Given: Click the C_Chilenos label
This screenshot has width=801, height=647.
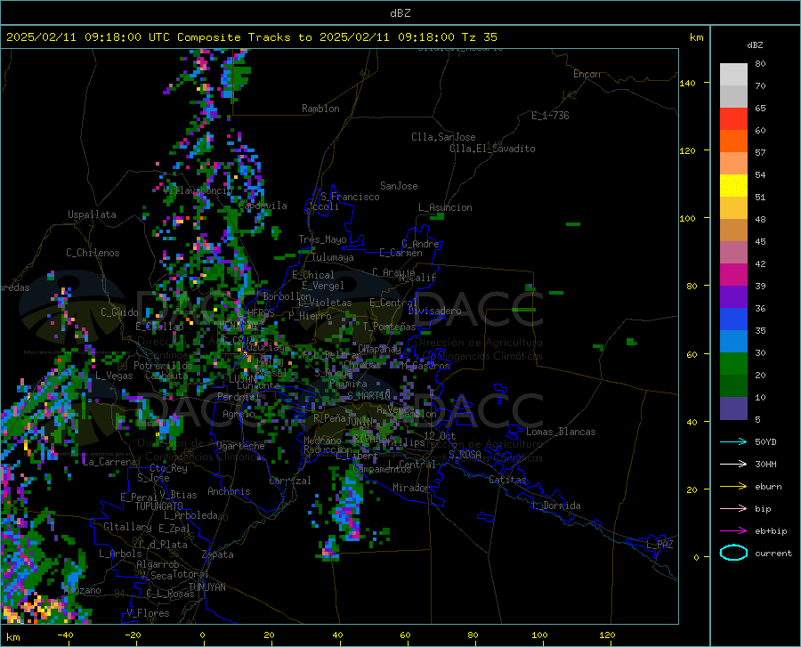Looking at the screenshot, I should click(x=93, y=253).
